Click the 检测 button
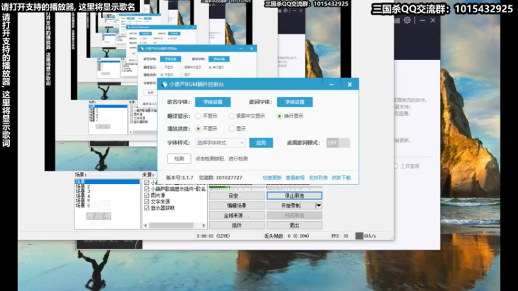The image size is (518, 291). 179,158
